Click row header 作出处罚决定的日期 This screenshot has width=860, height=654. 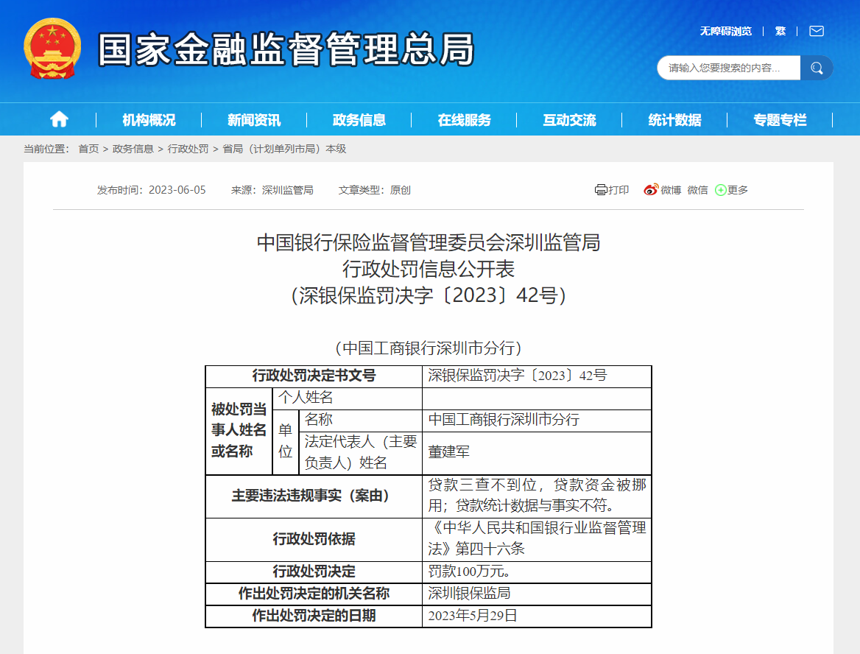[x=314, y=616]
